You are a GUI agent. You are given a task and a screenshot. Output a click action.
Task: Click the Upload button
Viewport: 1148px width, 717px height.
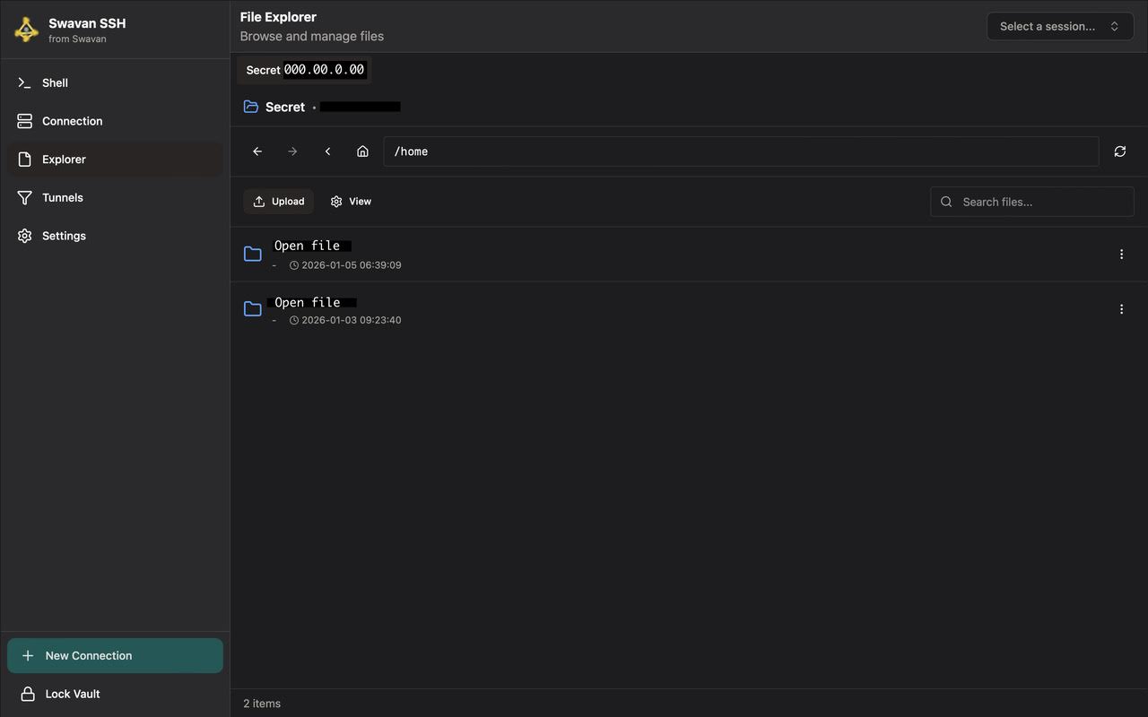point(278,201)
